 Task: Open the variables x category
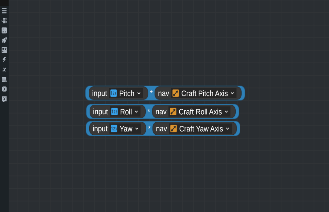click(4, 69)
